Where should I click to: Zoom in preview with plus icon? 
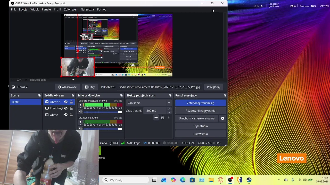(x=26, y=80)
